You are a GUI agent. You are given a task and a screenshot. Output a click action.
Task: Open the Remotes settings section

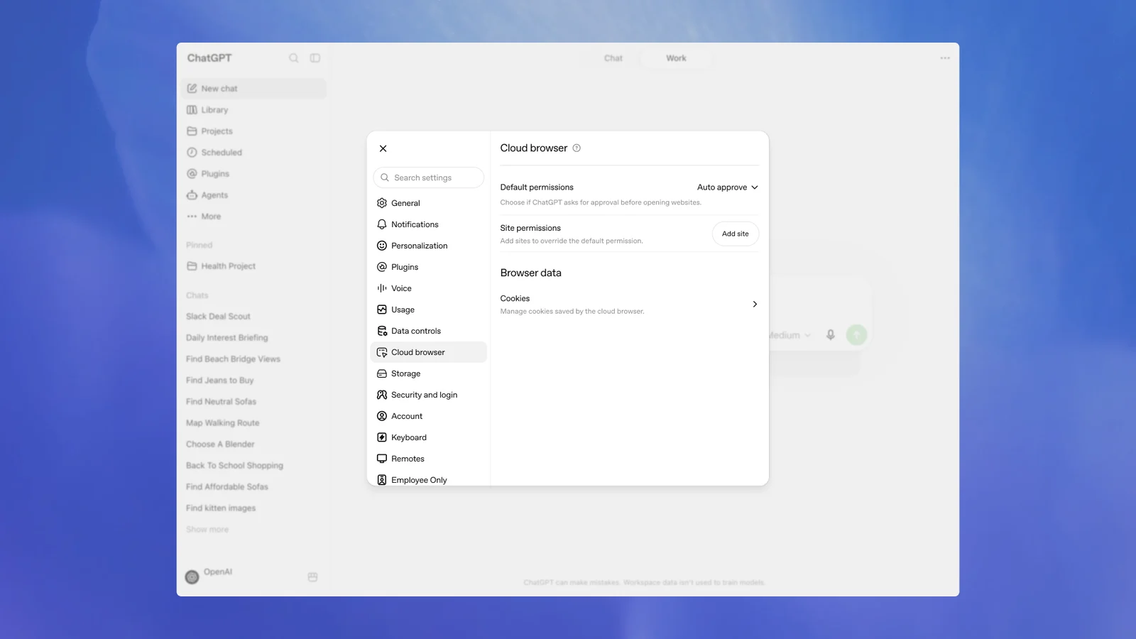tap(428, 459)
